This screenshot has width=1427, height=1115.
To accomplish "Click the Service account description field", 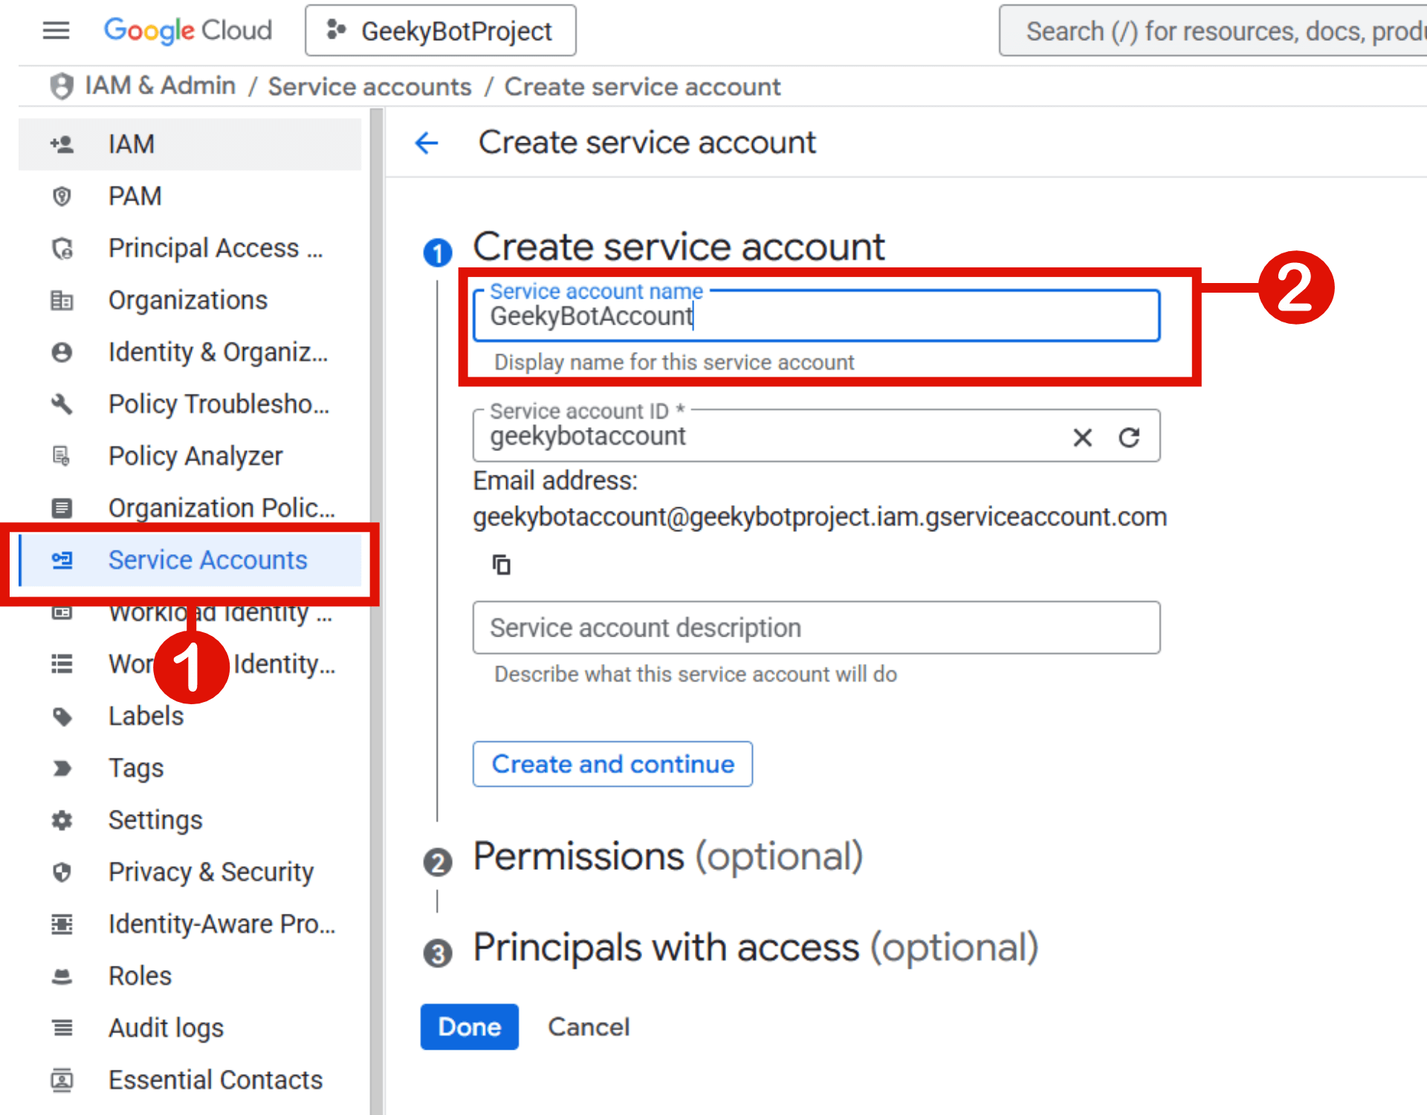I will pyautogui.click(x=816, y=628).
